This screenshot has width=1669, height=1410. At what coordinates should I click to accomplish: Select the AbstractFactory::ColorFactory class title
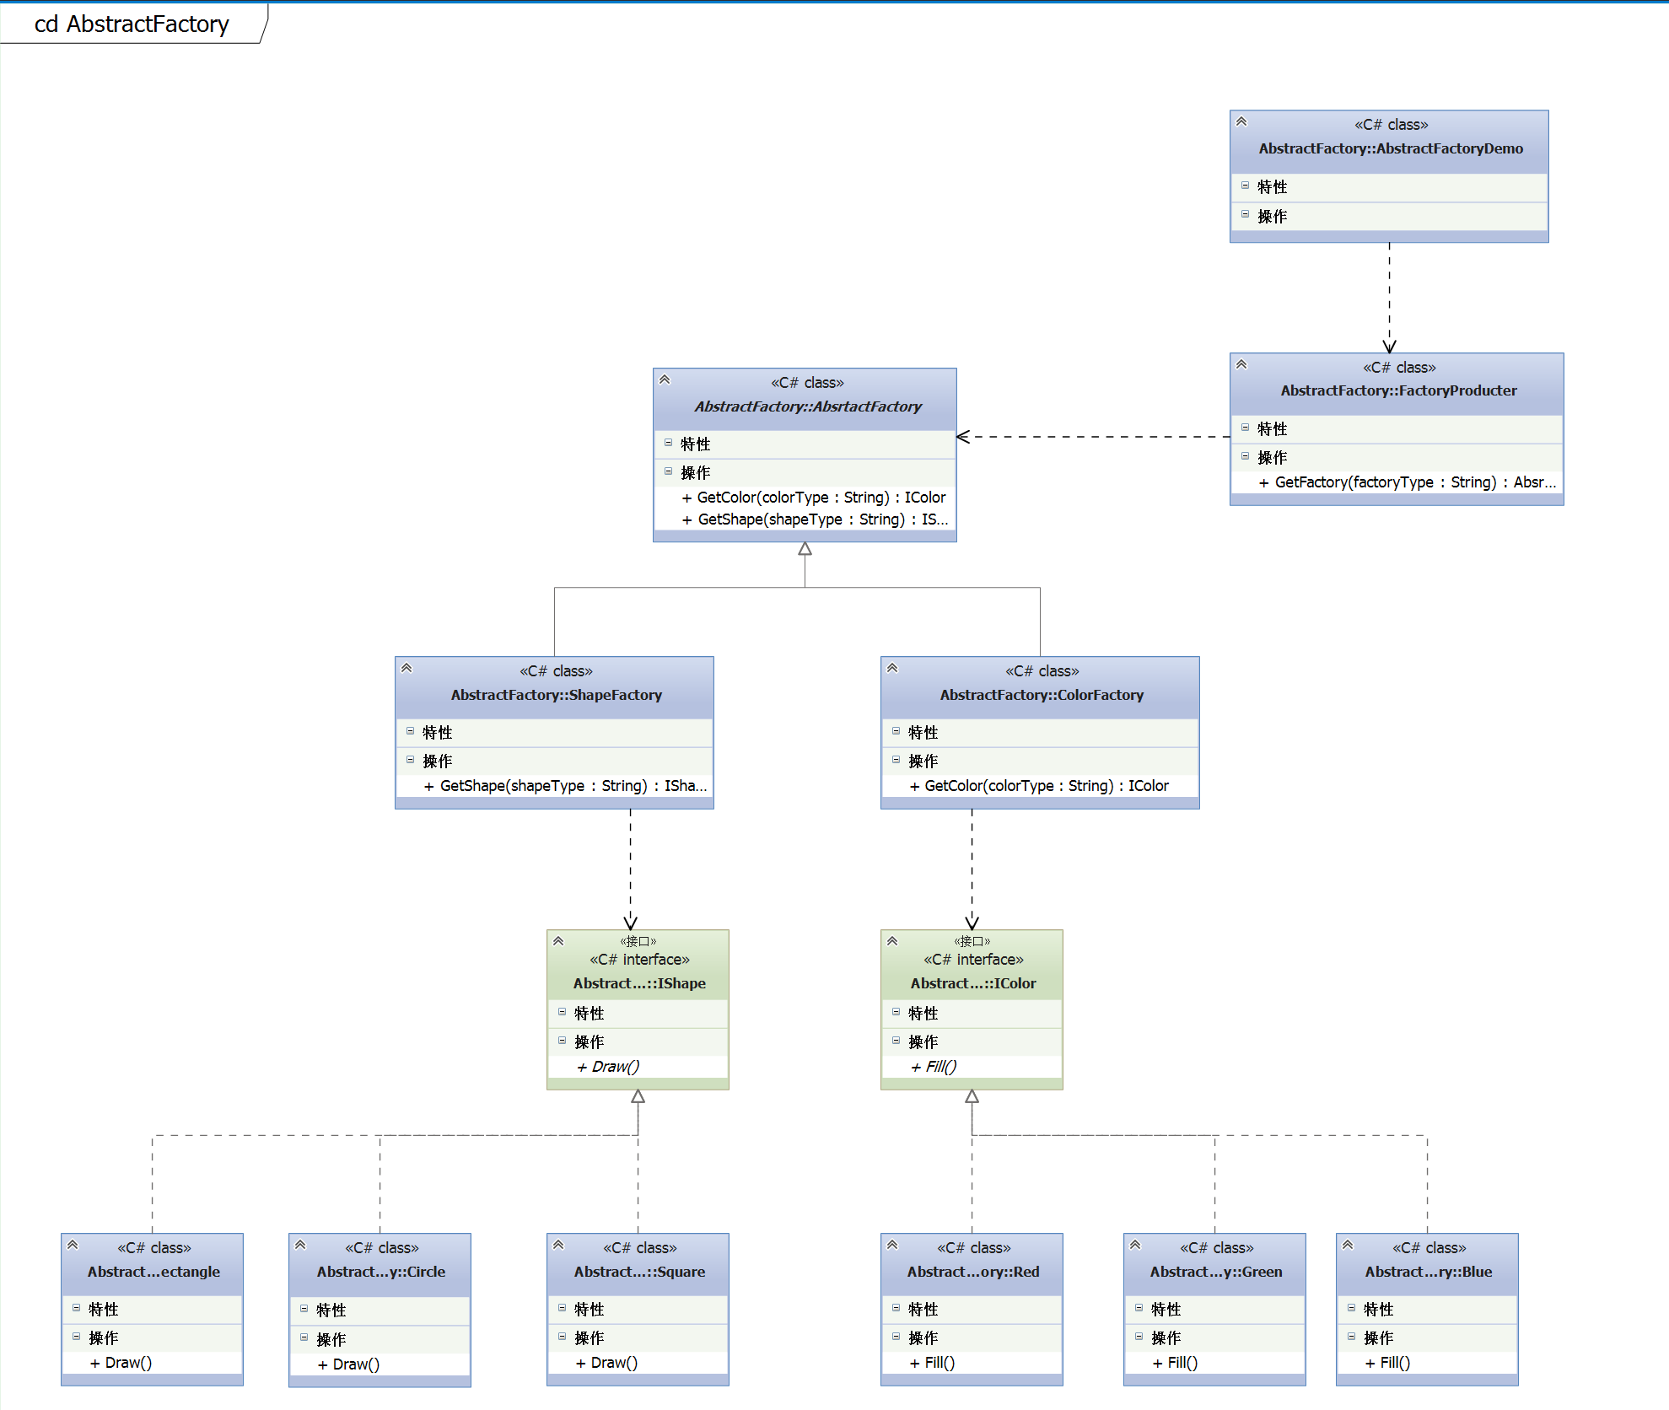click(1042, 695)
